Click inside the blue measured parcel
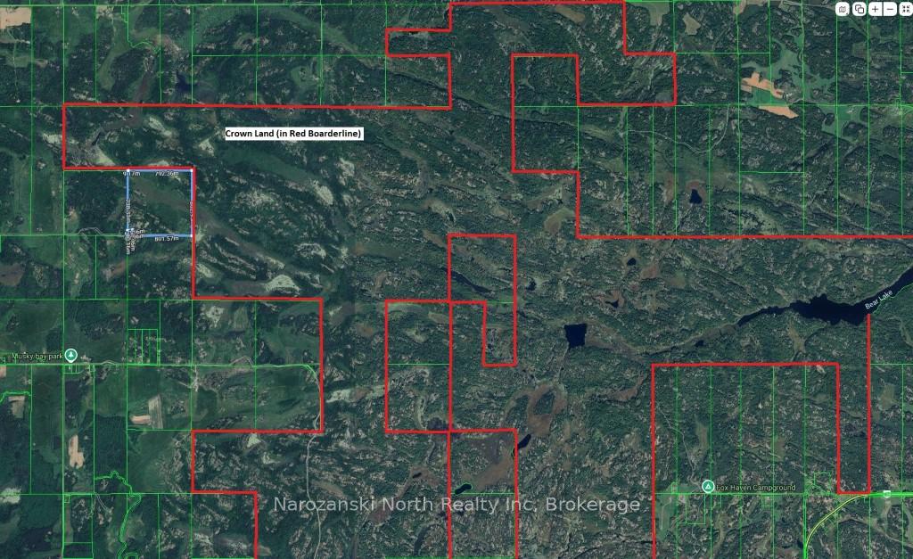Image resolution: width=913 pixels, height=559 pixels. (162, 205)
